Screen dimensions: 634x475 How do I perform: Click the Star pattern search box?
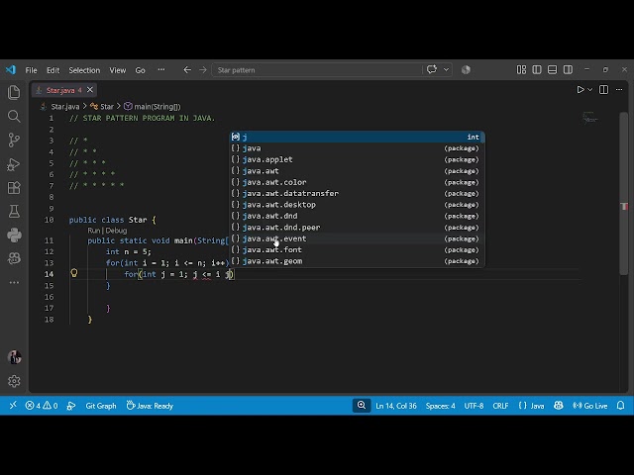(x=317, y=70)
